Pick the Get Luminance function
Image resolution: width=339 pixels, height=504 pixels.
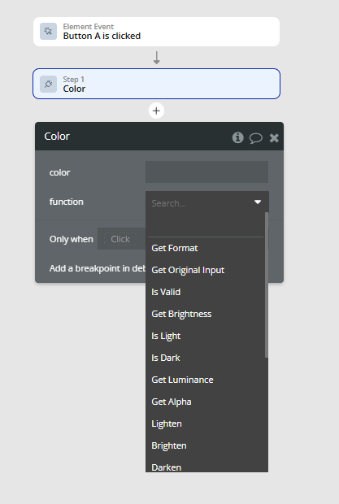(182, 380)
